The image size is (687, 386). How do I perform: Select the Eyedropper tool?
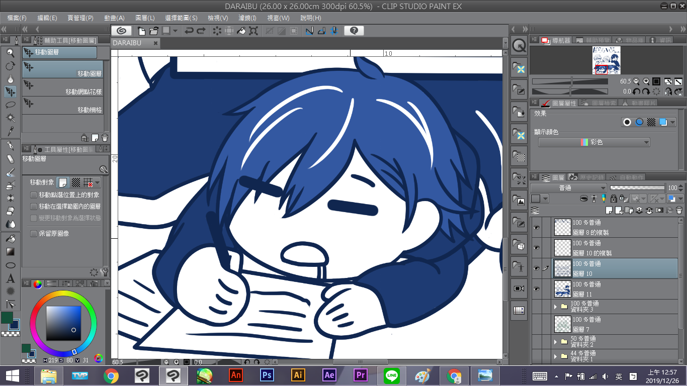tap(10, 131)
